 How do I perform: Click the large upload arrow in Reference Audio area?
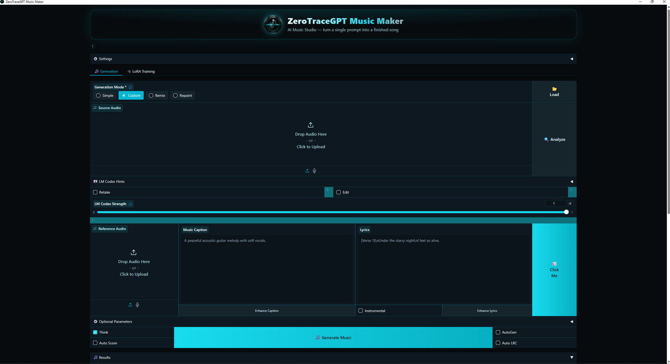tap(134, 253)
